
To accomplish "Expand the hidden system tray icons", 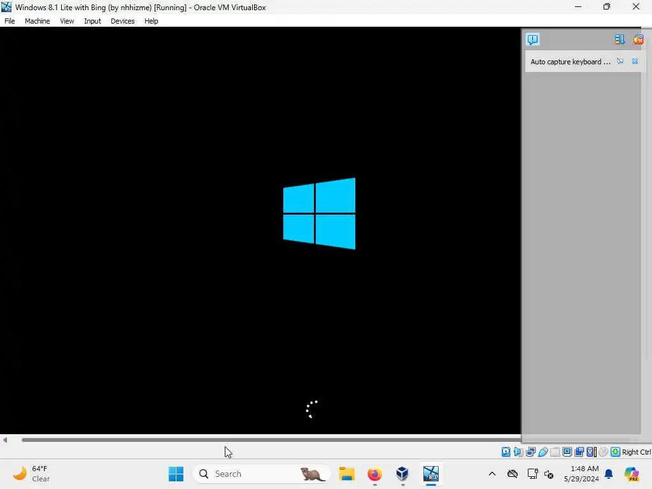I will click(x=492, y=474).
